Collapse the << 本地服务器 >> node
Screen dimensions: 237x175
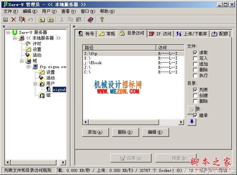point(15,38)
